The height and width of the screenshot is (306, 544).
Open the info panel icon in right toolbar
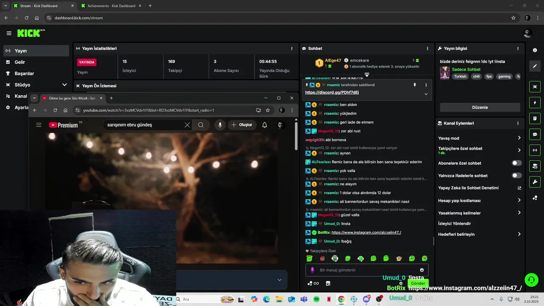coord(535,50)
